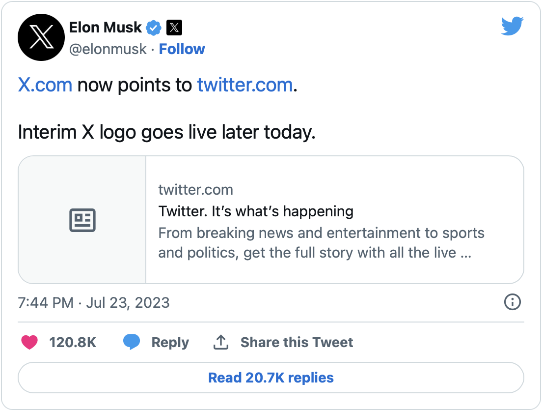The image size is (542, 411).
Task: Click the small X affiliation badge
Action: click(174, 28)
